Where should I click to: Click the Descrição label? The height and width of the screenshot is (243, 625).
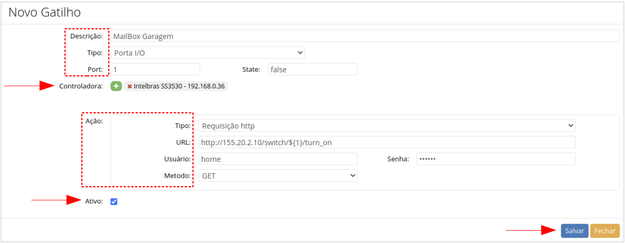(x=86, y=36)
